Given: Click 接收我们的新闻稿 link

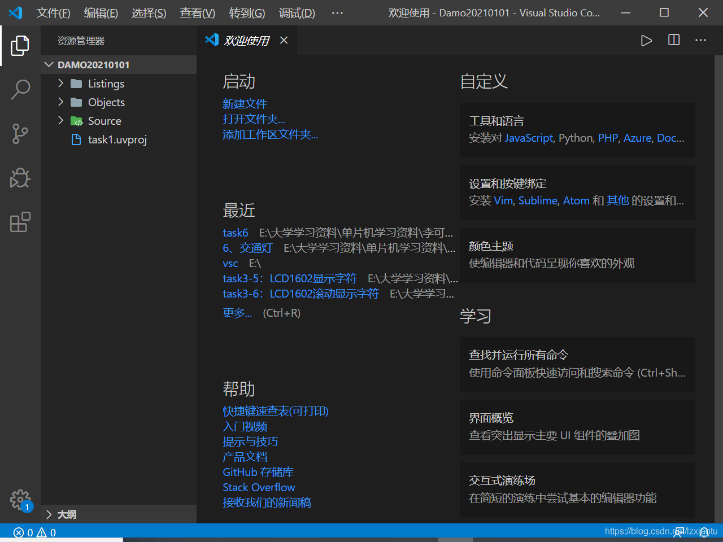Looking at the screenshot, I should coord(267,502).
